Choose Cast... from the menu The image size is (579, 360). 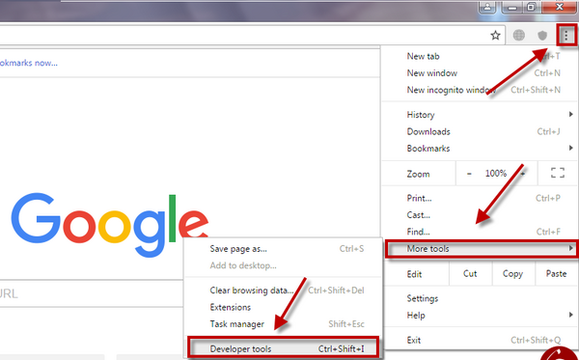[481, 215]
